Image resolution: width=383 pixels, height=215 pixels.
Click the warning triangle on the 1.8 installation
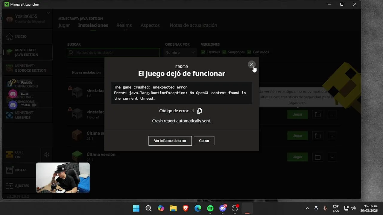tap(70, 88)
